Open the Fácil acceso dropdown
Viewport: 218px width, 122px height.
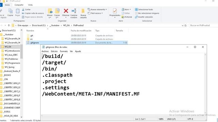[95, 13]
